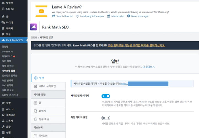The width and height of the screenshot is (199, 138).
Task: Open 역할 관리자 in the submenu
Action: 7,81
